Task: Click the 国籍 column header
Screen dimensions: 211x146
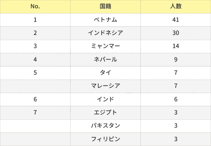Action: pyautogui.click(x=105, y=7)
